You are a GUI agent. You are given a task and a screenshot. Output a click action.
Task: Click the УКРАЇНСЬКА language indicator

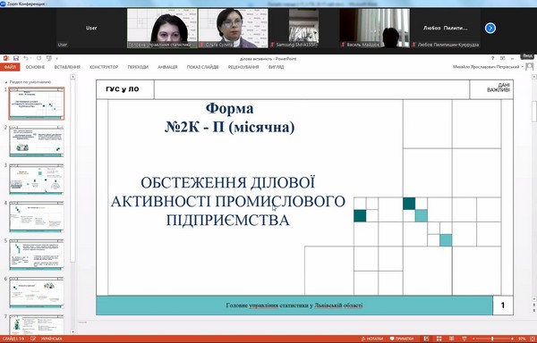[51, 339]
